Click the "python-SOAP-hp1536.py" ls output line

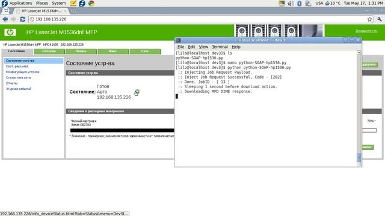tap(199, 58)
